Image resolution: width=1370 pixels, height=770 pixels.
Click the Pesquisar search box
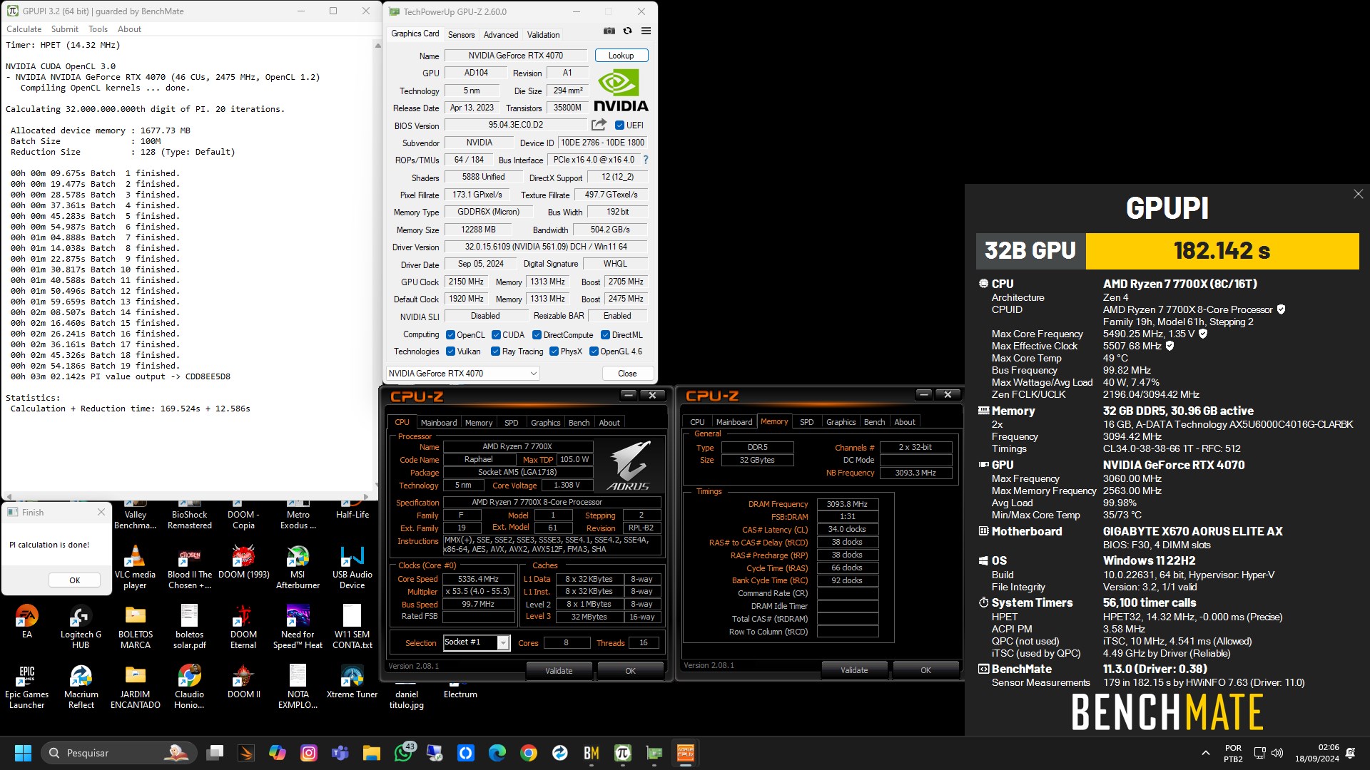click(x=120, y=753)
